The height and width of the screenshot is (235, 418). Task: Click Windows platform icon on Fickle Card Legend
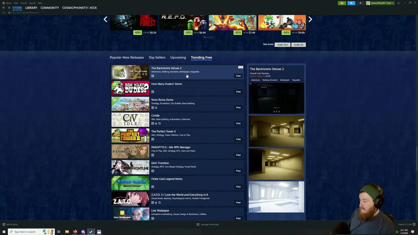point(153,187)
